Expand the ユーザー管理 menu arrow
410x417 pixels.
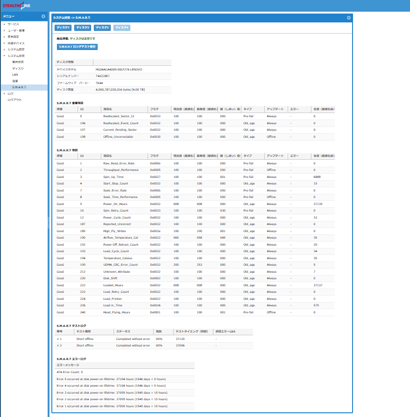pyautogui.click(x=4, y=30)
